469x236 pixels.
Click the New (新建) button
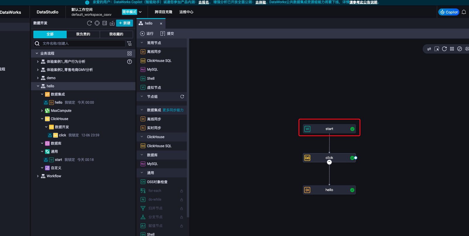point(125,23)
